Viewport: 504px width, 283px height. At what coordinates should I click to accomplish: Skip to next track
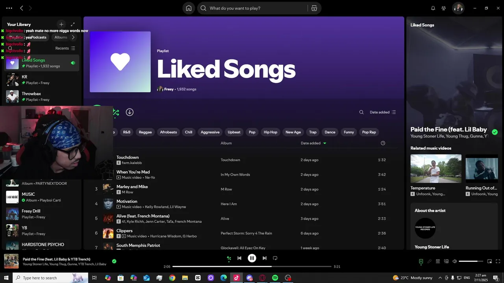(265, 258)
